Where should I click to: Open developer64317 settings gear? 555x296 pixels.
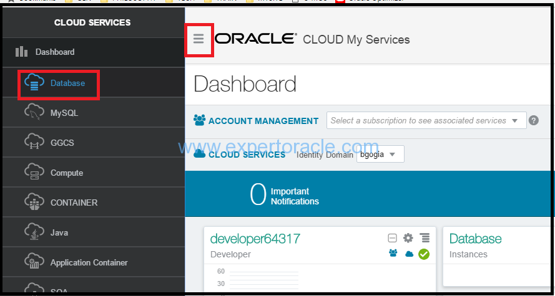[x=408, y=238]
